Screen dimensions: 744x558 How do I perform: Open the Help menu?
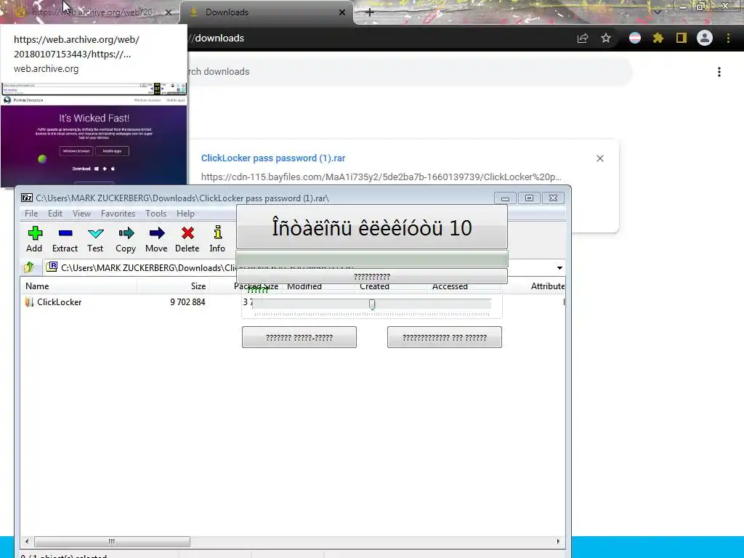coord(185,214)
